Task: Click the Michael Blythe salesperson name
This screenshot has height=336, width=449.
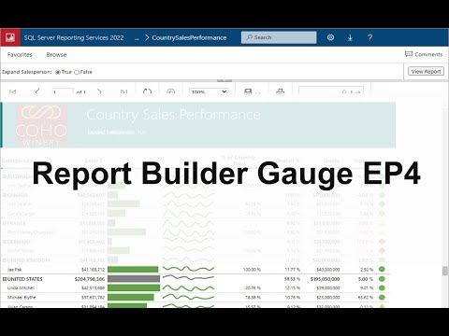Action: 22,298
